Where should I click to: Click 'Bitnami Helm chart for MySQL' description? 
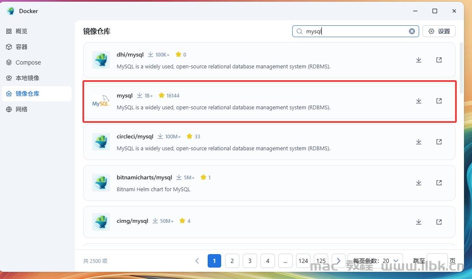(x=154, y=189)
